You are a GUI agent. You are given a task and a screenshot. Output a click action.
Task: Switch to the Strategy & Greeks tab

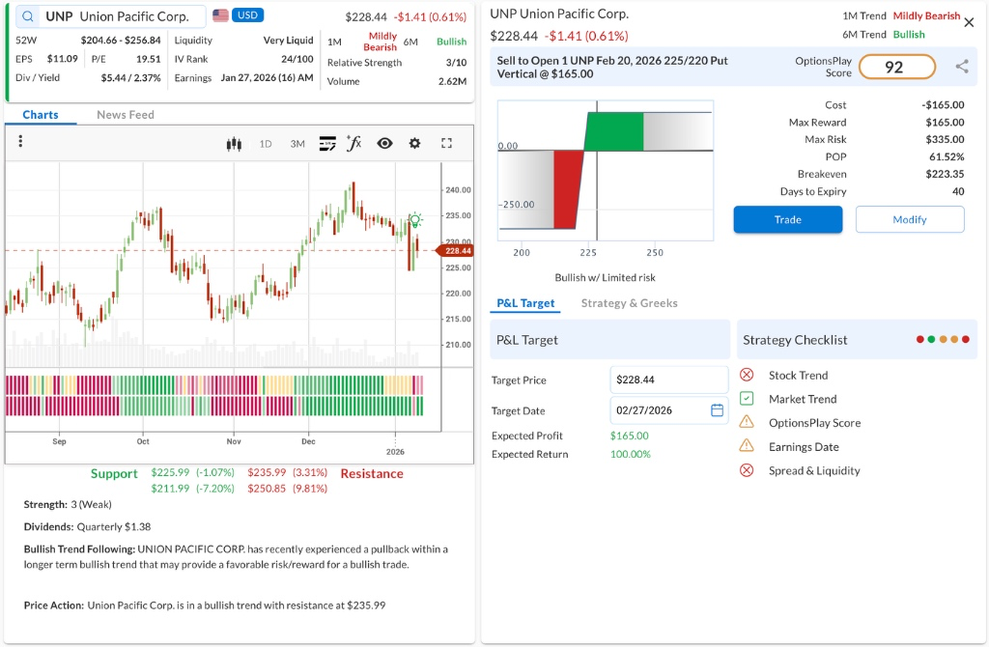[629, 302]
